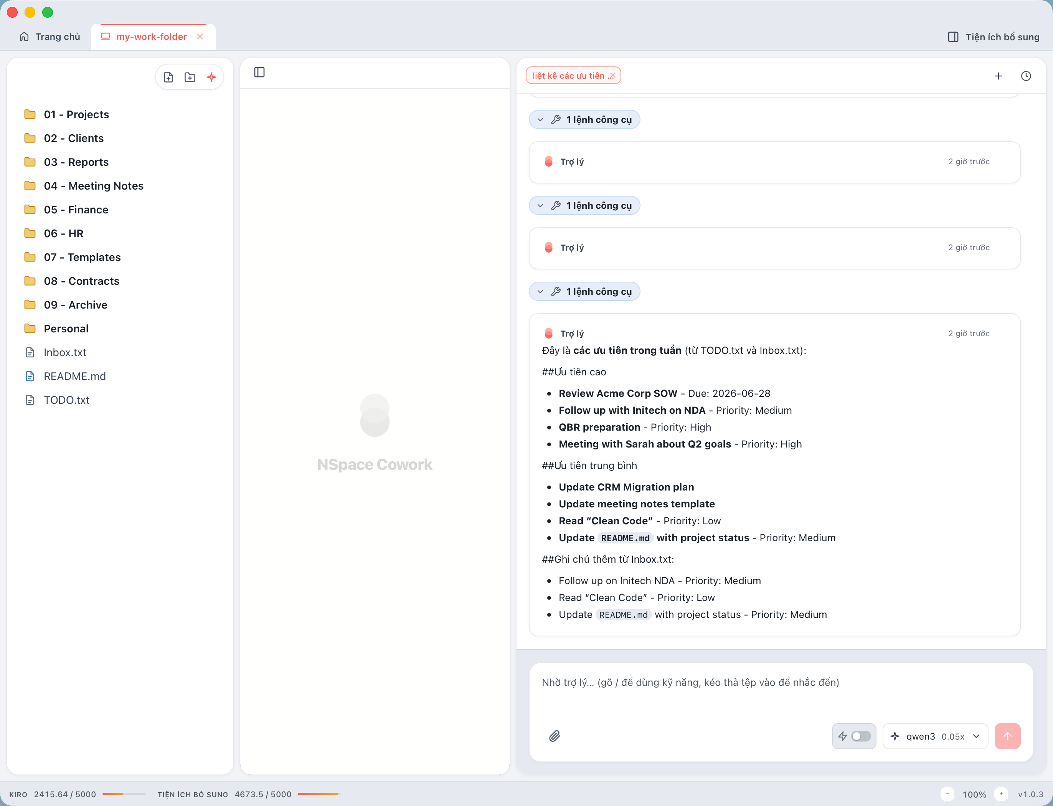The height and width of the screenshot is (806, 1053).
Task: Open Inbox.txt file
Action: coord(120,352)
